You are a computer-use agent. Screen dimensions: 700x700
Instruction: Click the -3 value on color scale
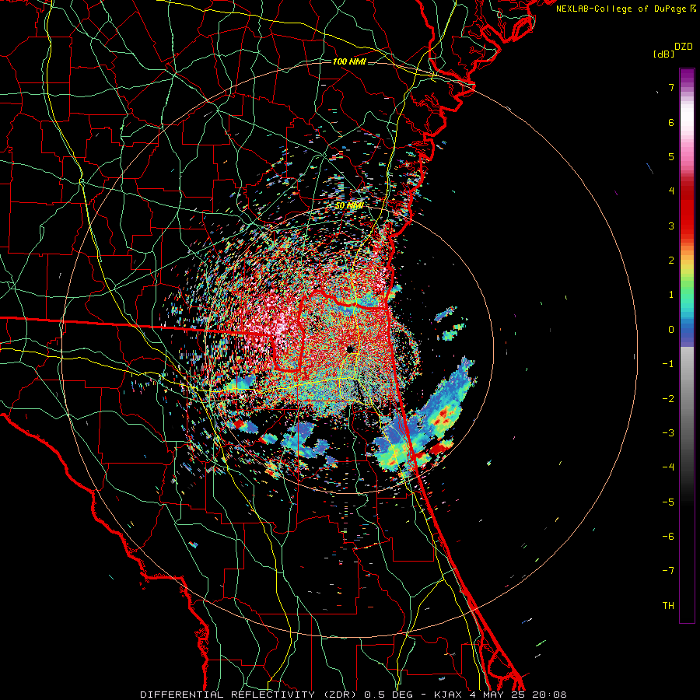668,433
